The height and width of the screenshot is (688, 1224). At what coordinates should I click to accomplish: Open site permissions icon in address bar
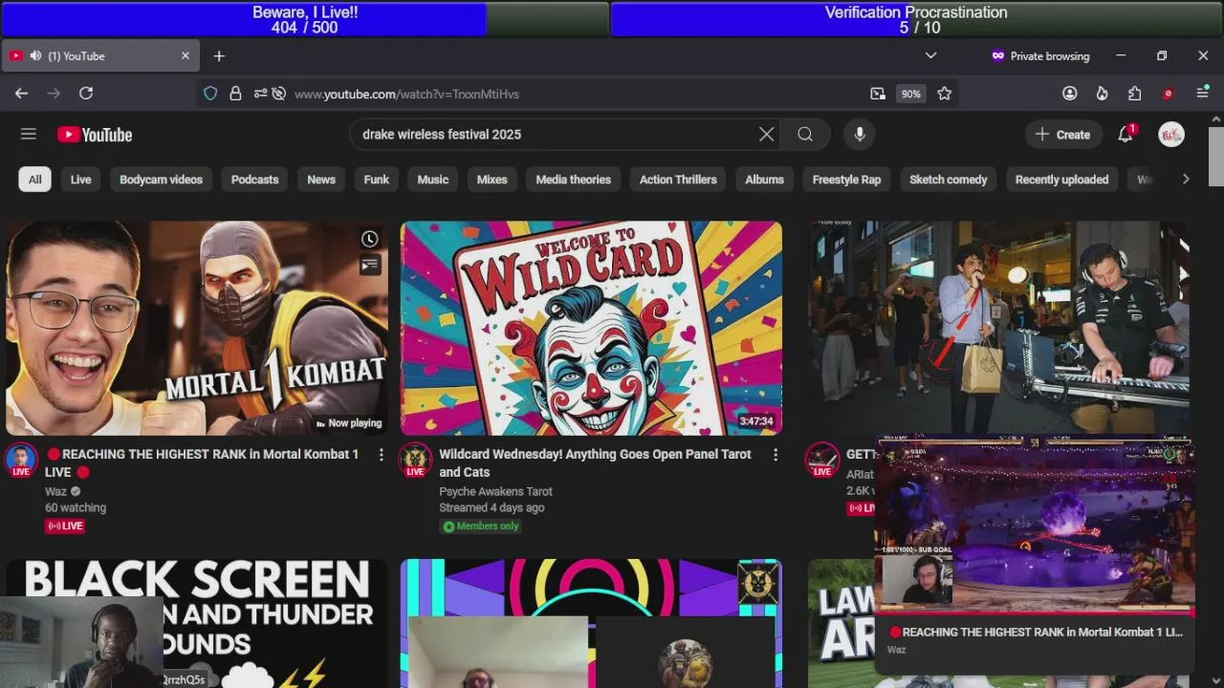point(259,94)
